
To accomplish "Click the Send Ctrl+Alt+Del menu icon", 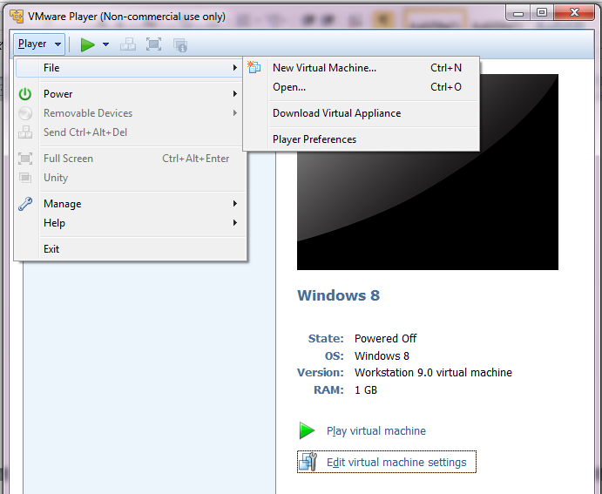I will [x=25, y=132].
